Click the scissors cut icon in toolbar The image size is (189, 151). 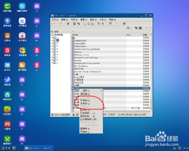pos(103,23)
